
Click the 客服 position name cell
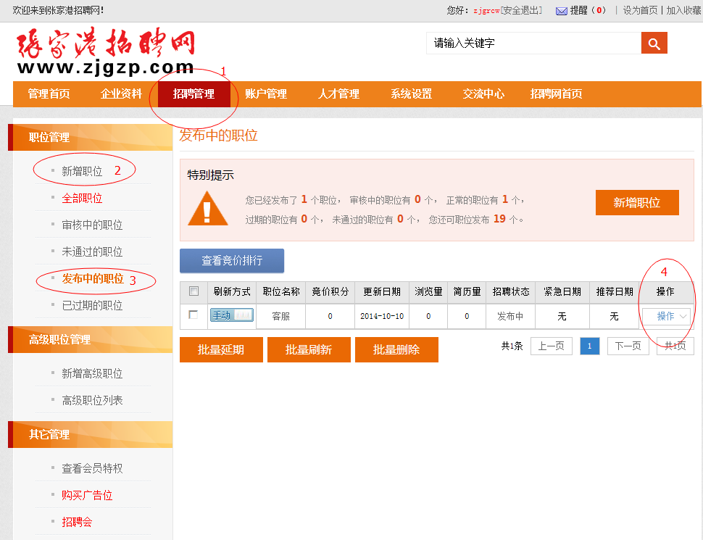pyautogui.click(x=281, y=316)
